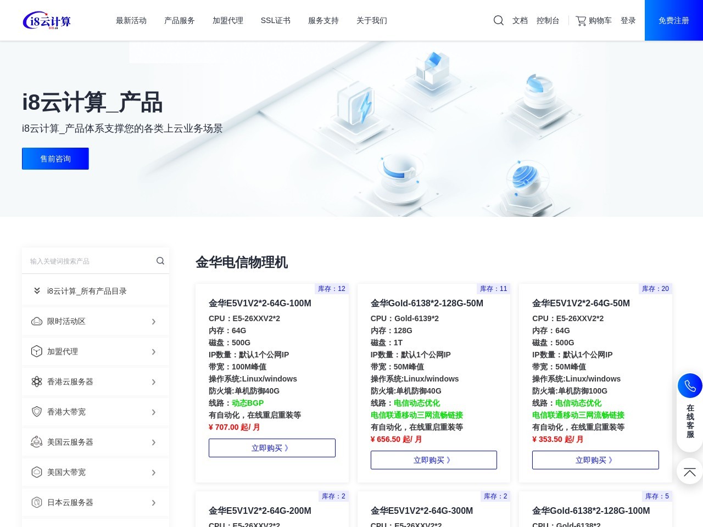The image size is (703, 527).
Task: Open the 产品服务 menu item
Action: (179, 20)
